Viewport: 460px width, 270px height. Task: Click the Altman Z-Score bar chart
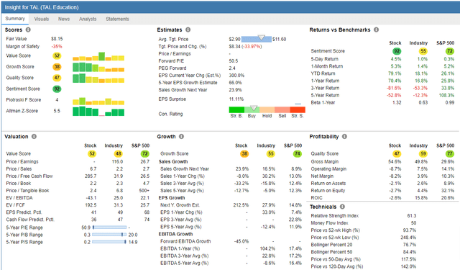click(x=98, y=112)
